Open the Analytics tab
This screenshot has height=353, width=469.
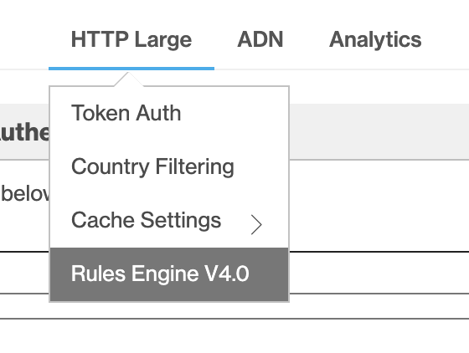[x=375, y=39]
